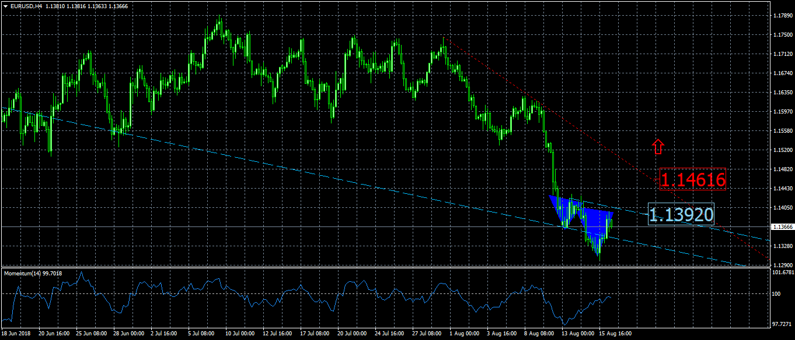Select the 18 Jun 2018 date label

[x=17, y=334]
